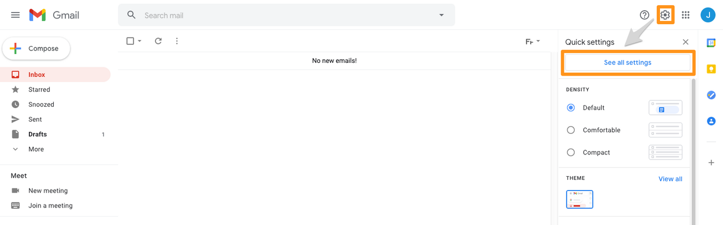The width and height of the screenshot is (723, 225).
Task: Open Contacts in the side panel
Action: click(711, 122)
